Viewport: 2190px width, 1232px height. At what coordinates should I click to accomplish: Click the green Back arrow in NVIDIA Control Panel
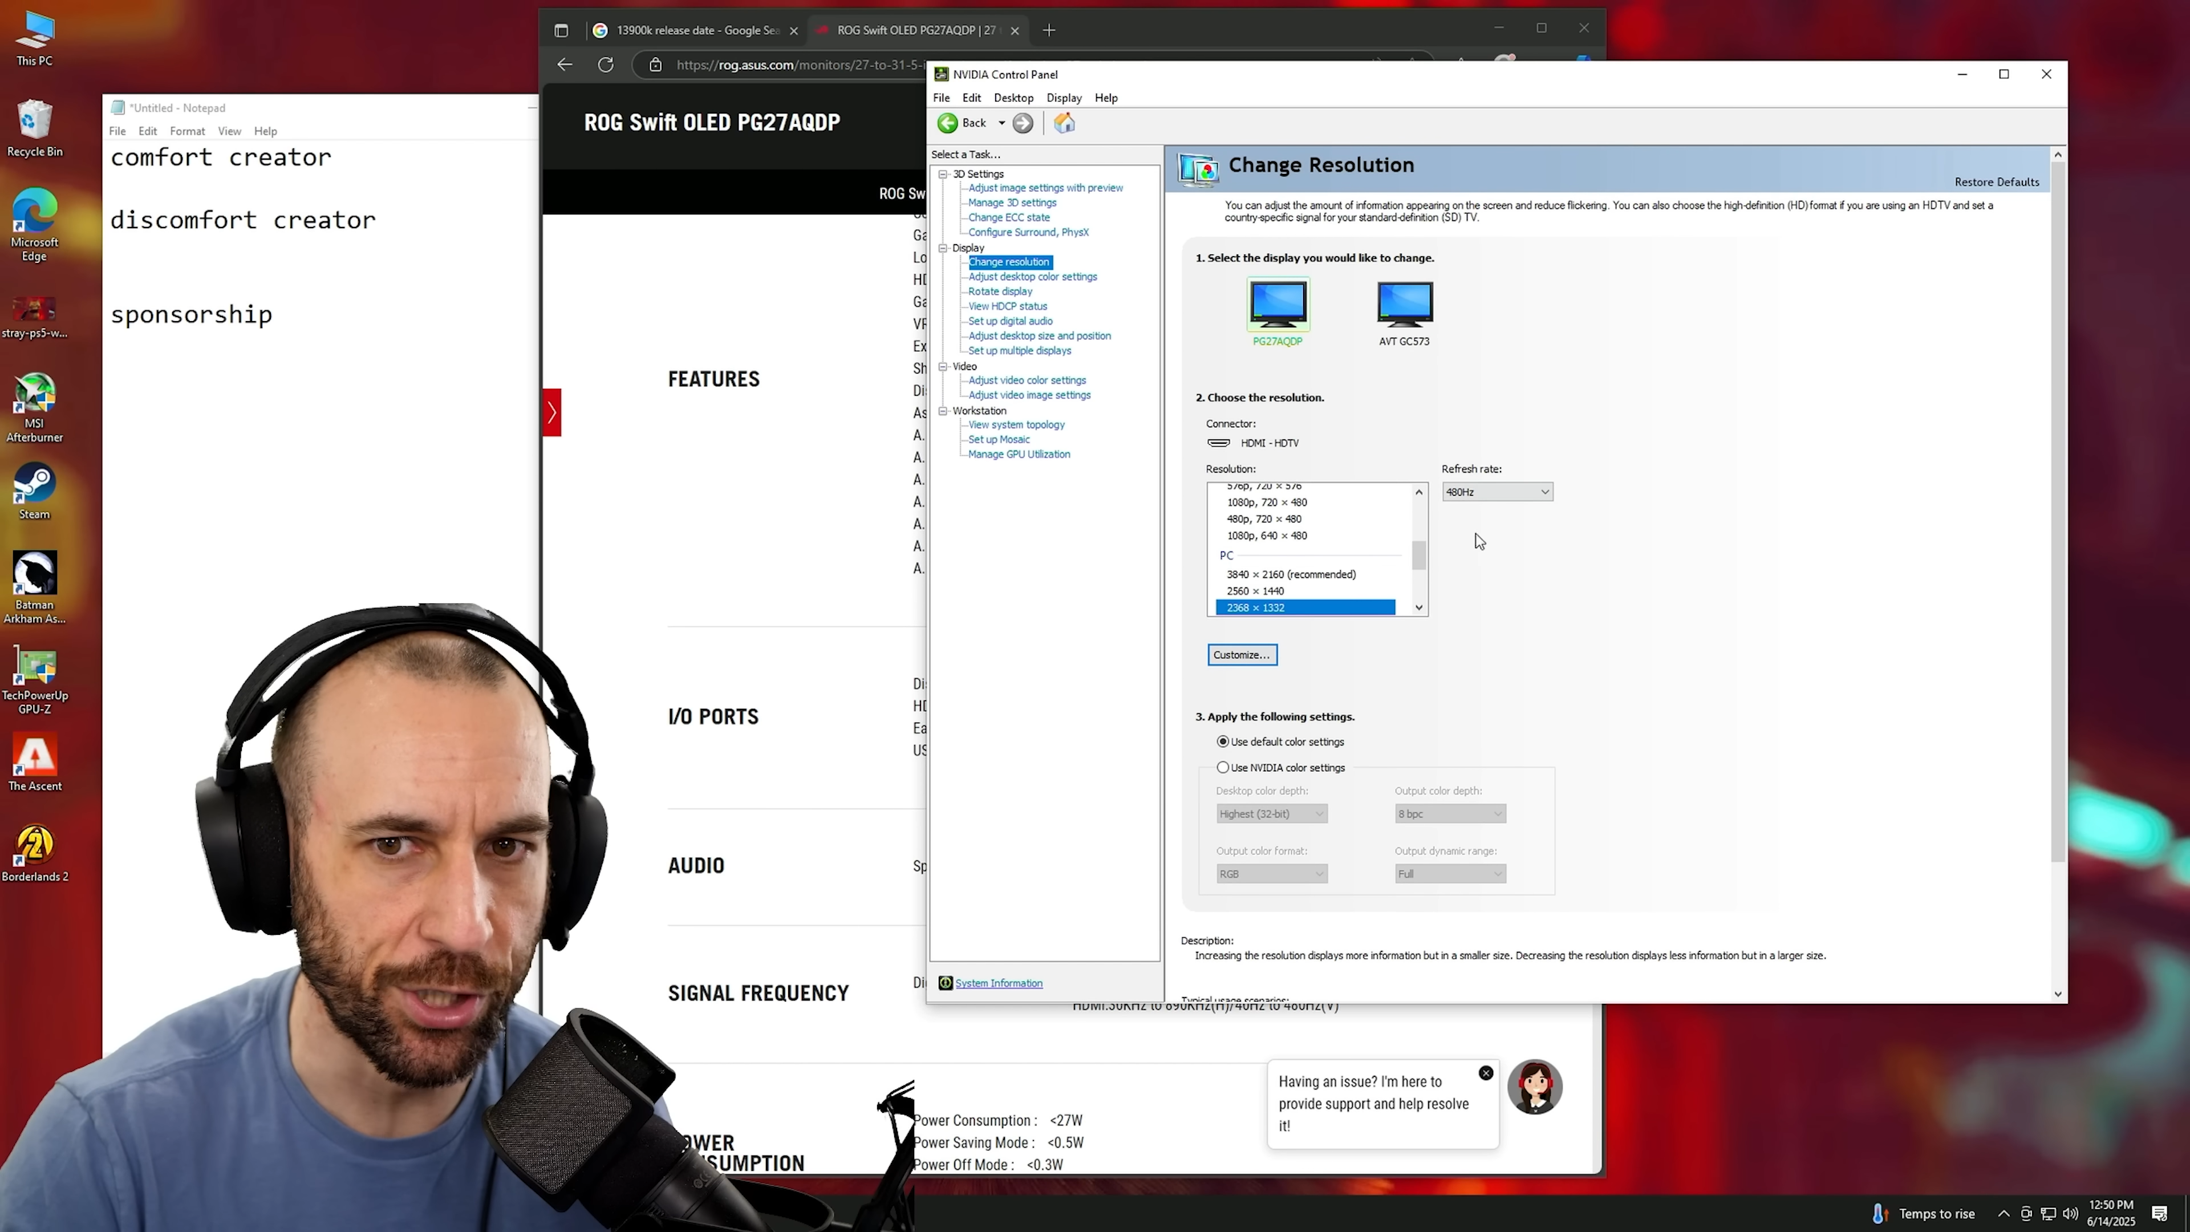[947, 123]
